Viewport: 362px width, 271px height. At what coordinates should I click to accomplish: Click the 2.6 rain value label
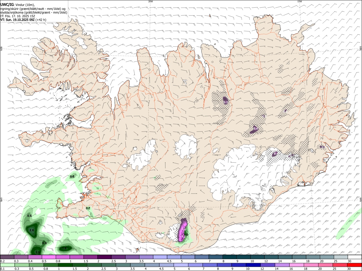click(x=32, y=230)
